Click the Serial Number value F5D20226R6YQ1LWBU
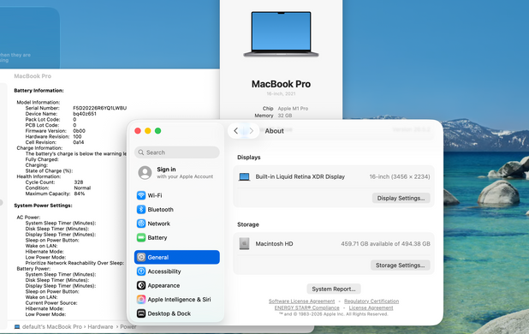529x334 pixels. pyautogui.click(x=100, y=108)
